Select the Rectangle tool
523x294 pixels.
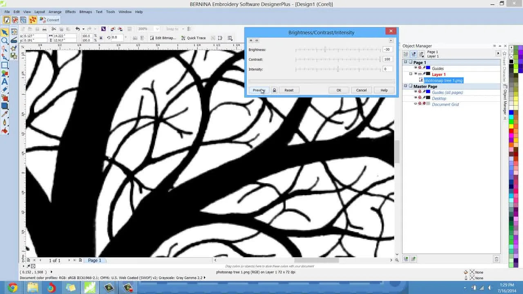[x=4, y=65]
